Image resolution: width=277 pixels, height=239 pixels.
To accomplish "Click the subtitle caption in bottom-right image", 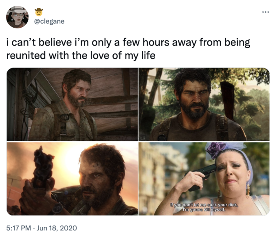I will click(x=204, y=207).
